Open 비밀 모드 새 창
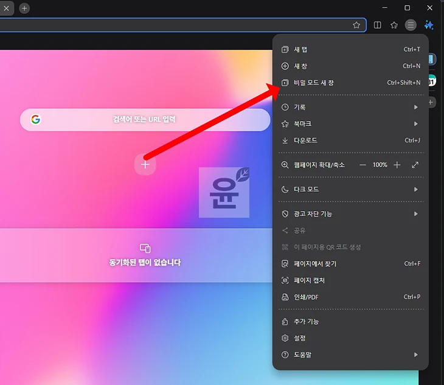 [x=350, y=83]
